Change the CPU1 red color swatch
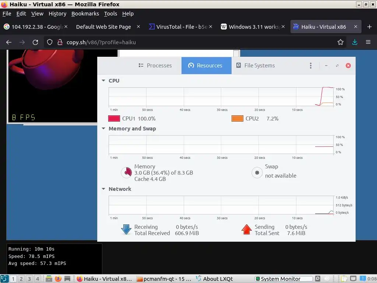 114,118
